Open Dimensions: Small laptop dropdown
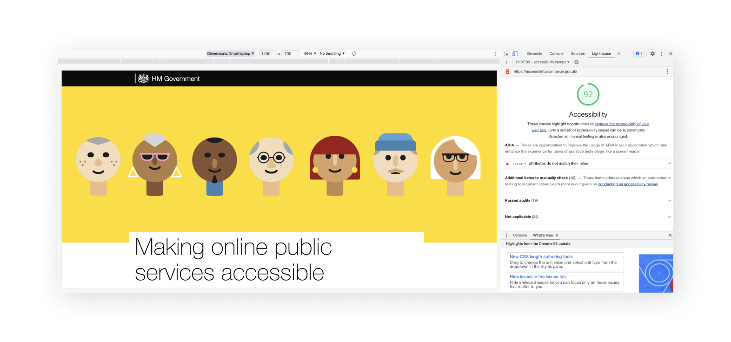The height and width of the screenshot is (342, 731). pyautogui.click(x=231, y=53)
